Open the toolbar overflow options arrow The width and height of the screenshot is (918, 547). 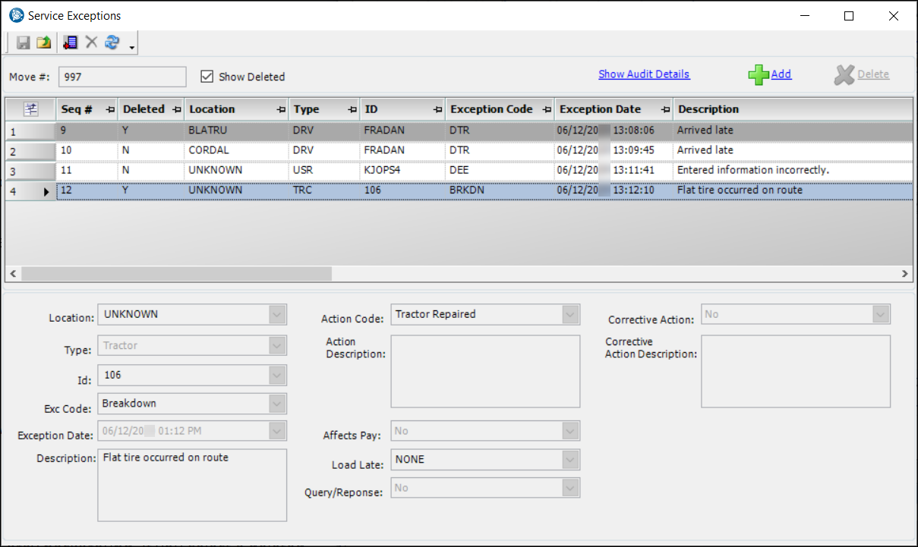(x=132, y=48)
